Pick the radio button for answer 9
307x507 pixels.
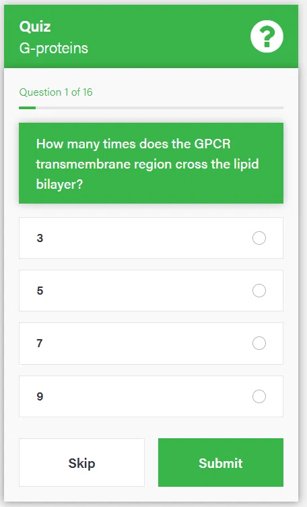259,396
